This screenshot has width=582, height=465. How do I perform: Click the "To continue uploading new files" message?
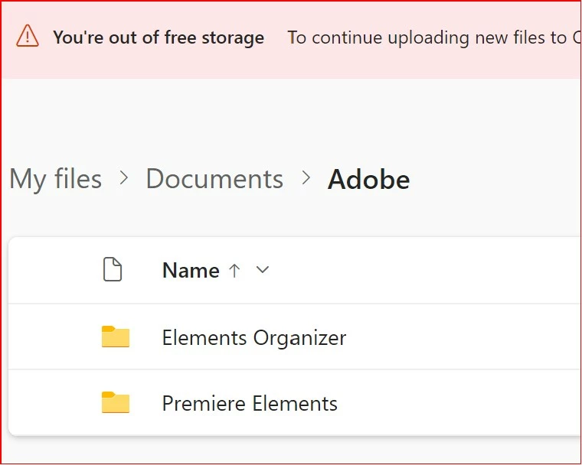(429, 37)
